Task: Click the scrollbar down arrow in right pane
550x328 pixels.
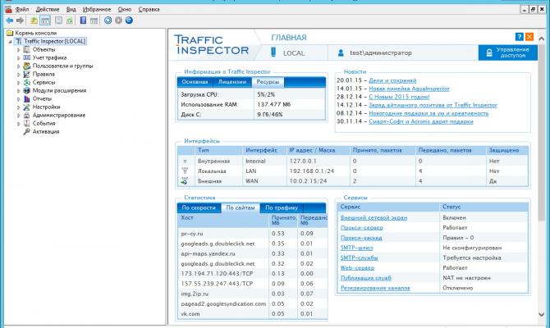Action: coord(542,314)
